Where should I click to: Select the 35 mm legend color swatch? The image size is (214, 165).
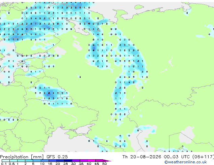[x=84, y=161]
